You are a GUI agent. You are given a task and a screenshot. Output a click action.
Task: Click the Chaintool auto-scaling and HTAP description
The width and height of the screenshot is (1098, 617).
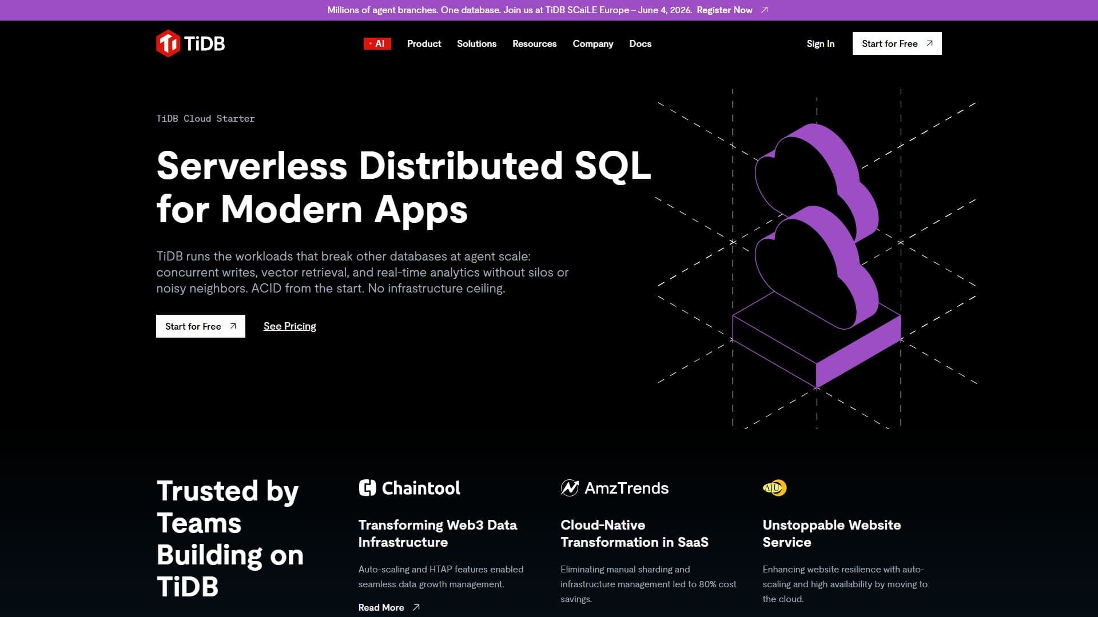point(441,576)
